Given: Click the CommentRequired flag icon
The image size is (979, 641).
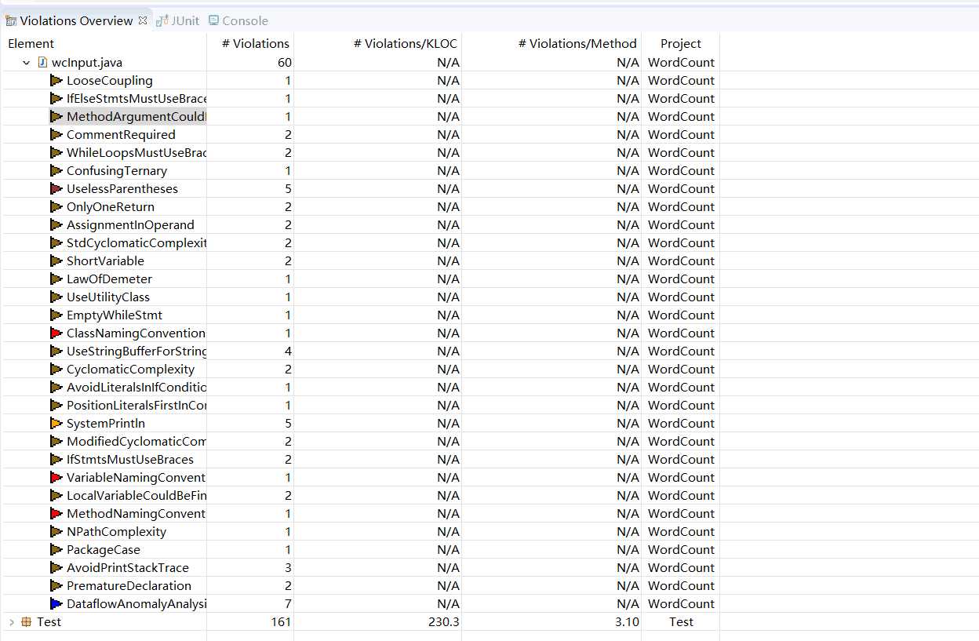Looking at the screenshot, I should point(56,135).
